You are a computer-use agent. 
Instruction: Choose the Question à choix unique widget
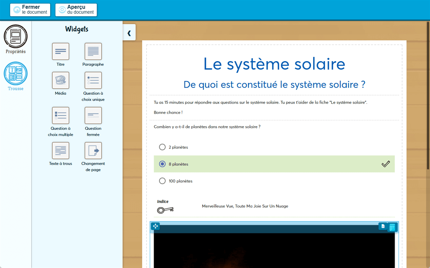tap(93, 80)
